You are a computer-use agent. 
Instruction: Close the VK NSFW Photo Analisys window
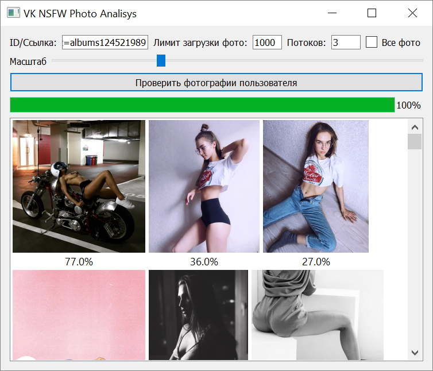(412, 13)
